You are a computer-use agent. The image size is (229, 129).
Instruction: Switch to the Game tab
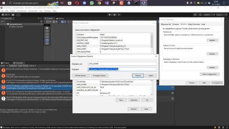coord(60,18)
